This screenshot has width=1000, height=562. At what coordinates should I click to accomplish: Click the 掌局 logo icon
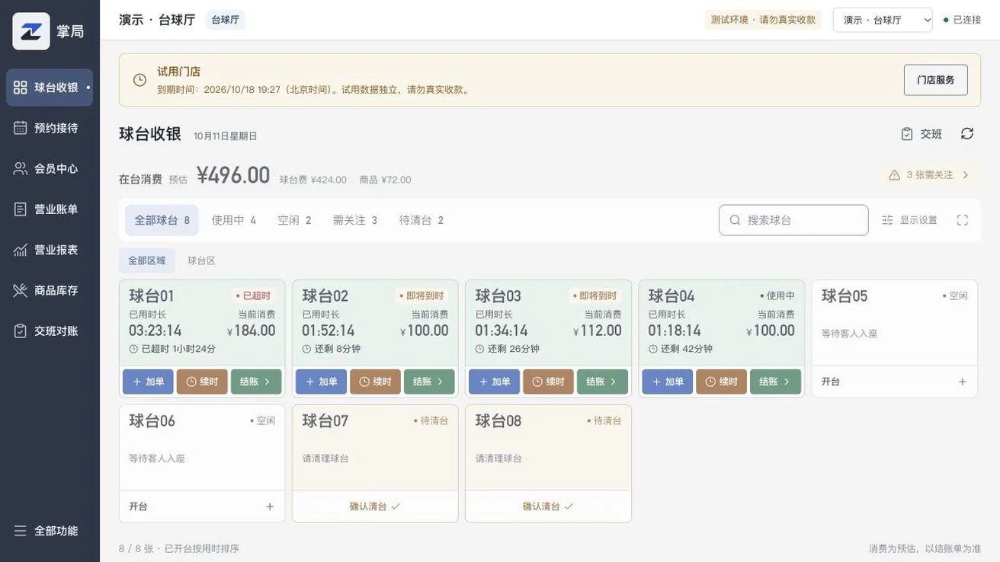(31, 31)
